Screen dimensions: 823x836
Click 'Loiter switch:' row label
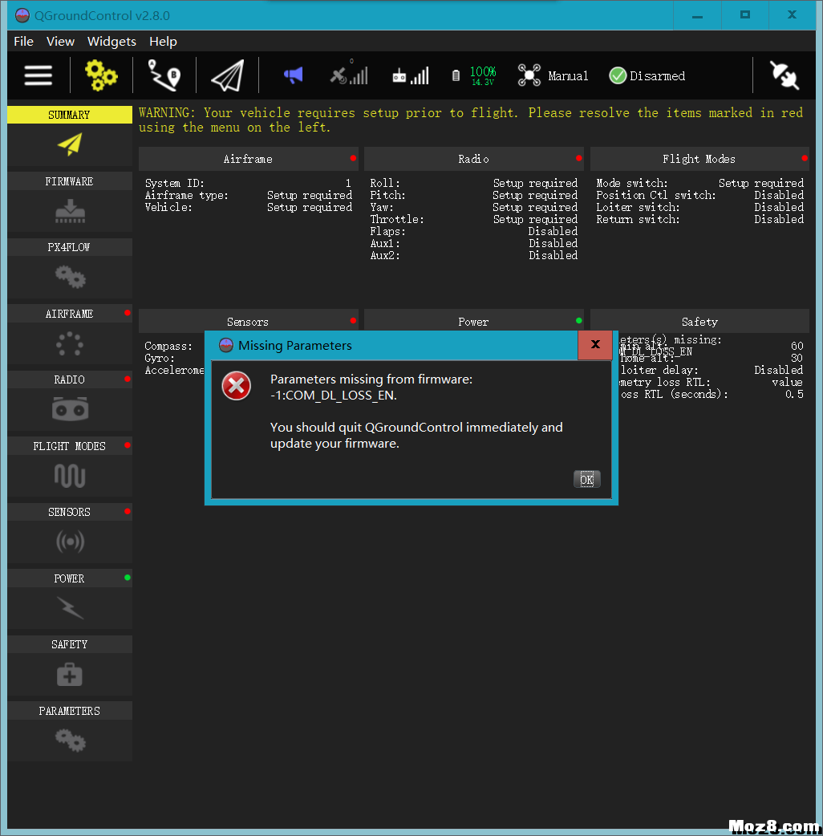pos(638,207)
